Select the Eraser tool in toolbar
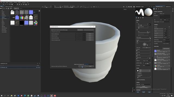 point(17,4)
